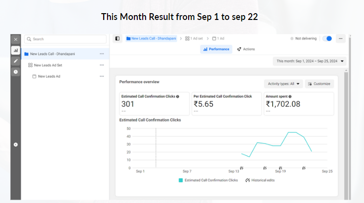
Task: Toggle Estimated Call Confirmation Clicks legend entry
Action: 208,180
